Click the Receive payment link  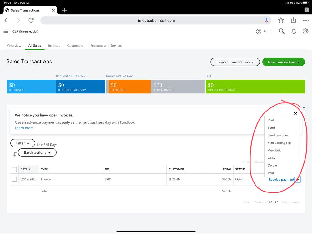coord(281,179)
